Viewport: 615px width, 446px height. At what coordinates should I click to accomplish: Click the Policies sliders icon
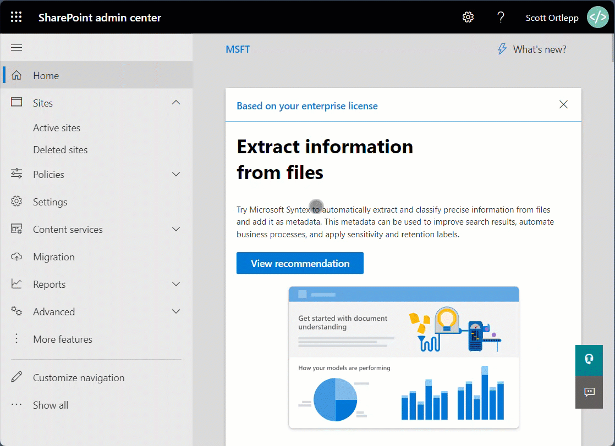coord(17,174)
